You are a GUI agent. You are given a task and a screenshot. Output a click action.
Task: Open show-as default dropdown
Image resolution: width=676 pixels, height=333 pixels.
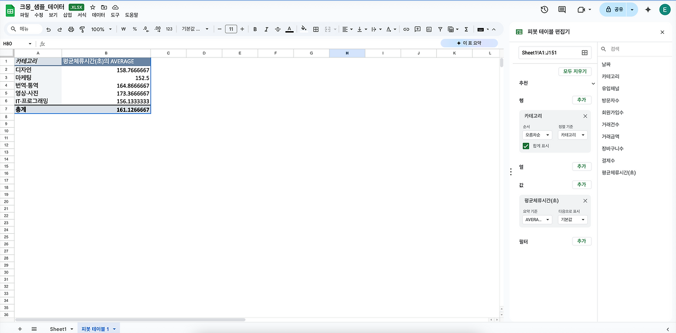pyautogui.click(x=572, y=220)
